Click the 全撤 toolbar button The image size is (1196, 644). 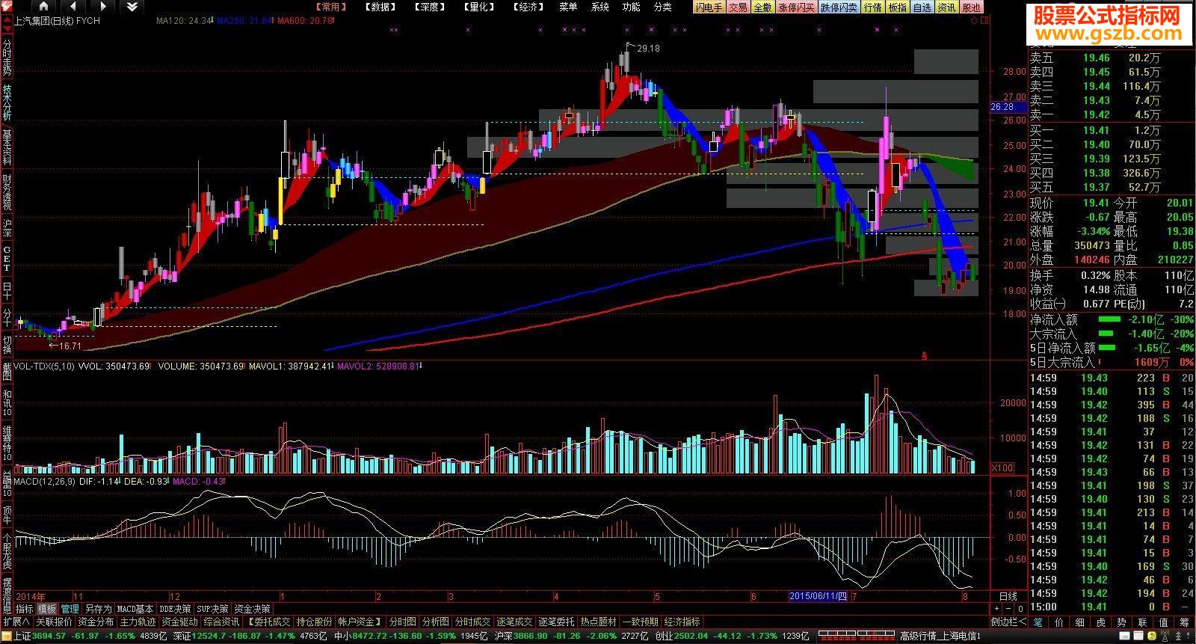click(x=762, y=7)
